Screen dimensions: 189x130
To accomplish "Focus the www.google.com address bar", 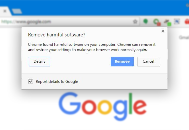I will 70,22.
